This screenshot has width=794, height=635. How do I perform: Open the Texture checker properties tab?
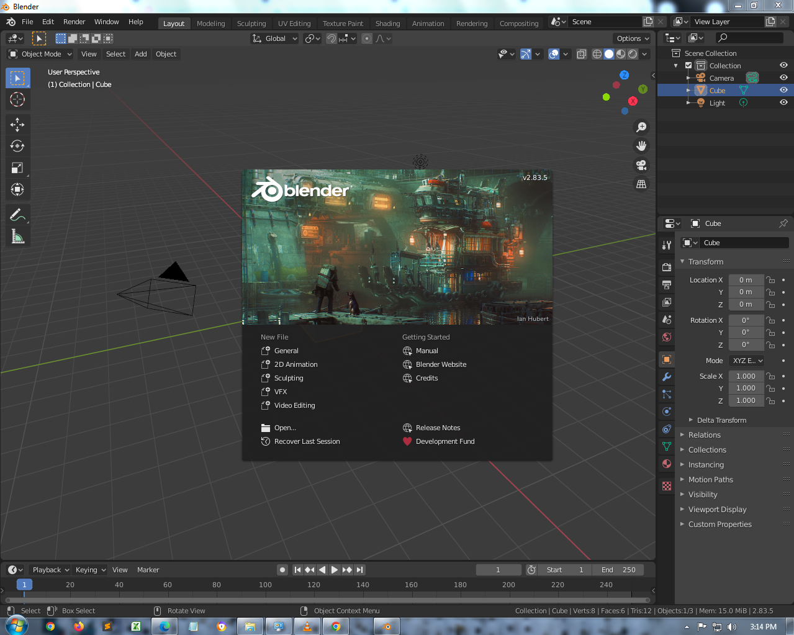(667, 486)
